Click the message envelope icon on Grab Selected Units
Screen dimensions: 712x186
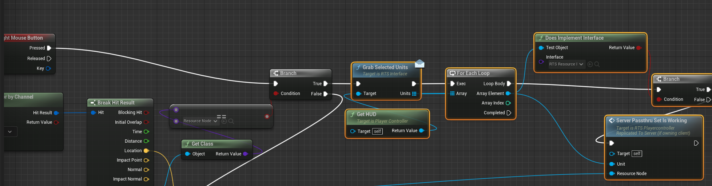click(419, 64)
